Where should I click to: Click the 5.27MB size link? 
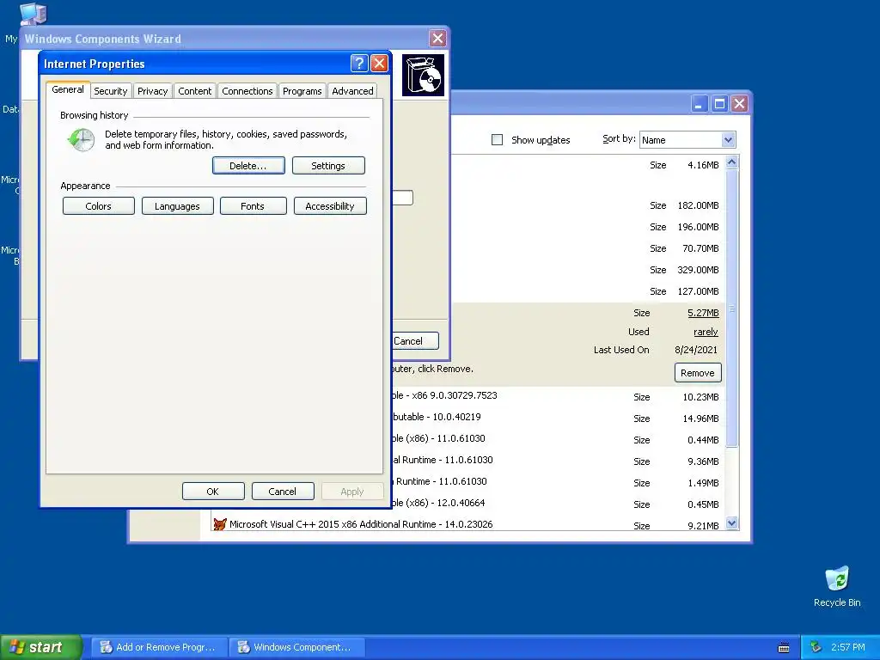click(703, 313)
